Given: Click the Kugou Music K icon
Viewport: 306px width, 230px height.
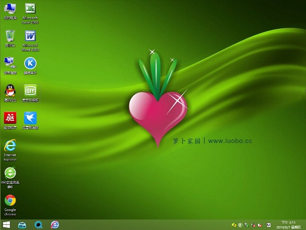Looking at the screenshot, I should tap(30, 66).
